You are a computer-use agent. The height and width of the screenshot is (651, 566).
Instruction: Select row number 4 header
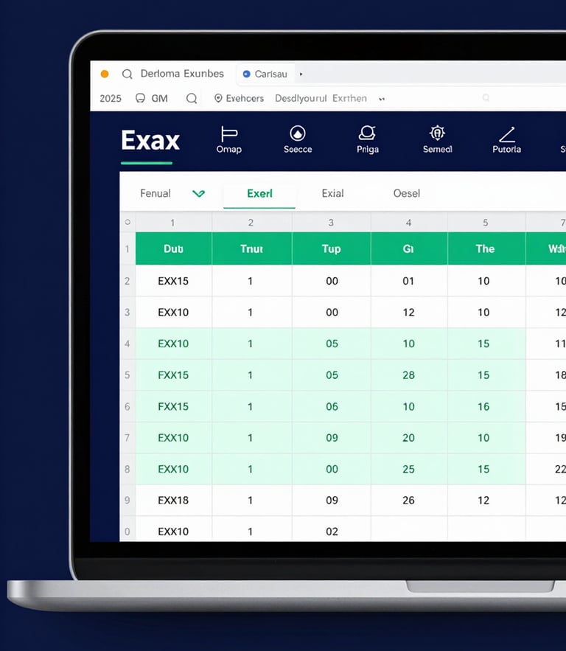(127, 344)
